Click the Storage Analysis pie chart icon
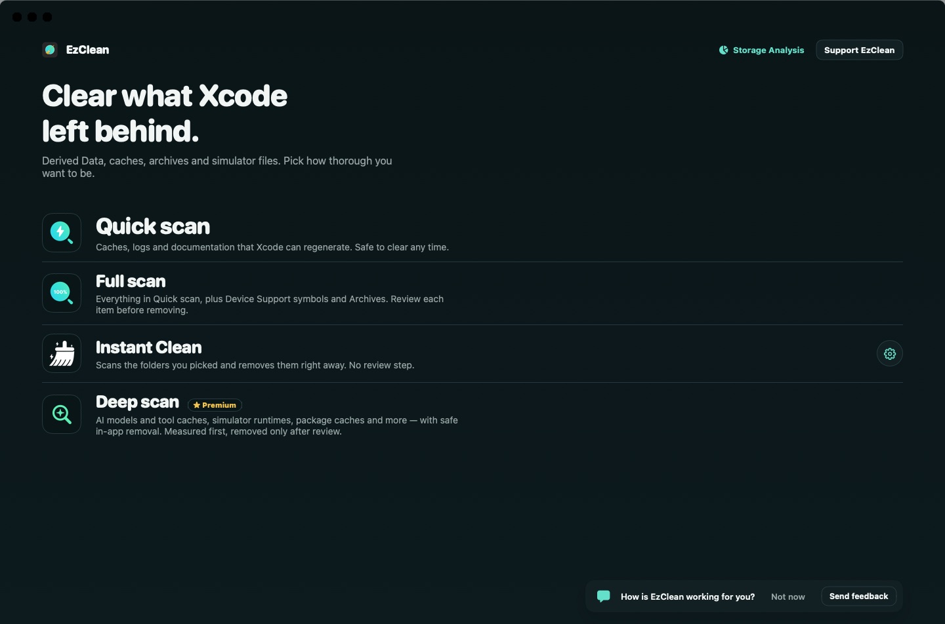945x624 pixels. click(723, 50)
